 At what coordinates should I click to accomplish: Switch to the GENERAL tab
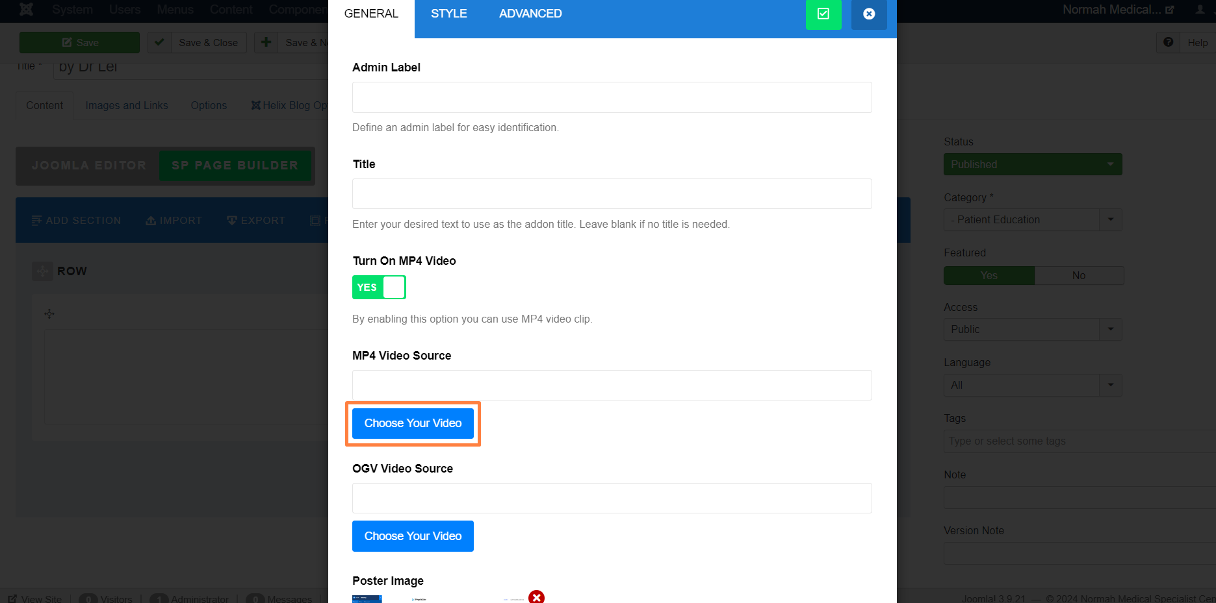(371, 14)
